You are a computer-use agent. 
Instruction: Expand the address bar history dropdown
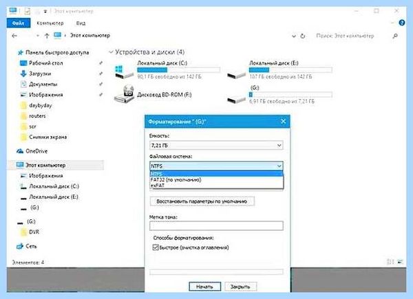pyautogui.click(x=294, y=36)
